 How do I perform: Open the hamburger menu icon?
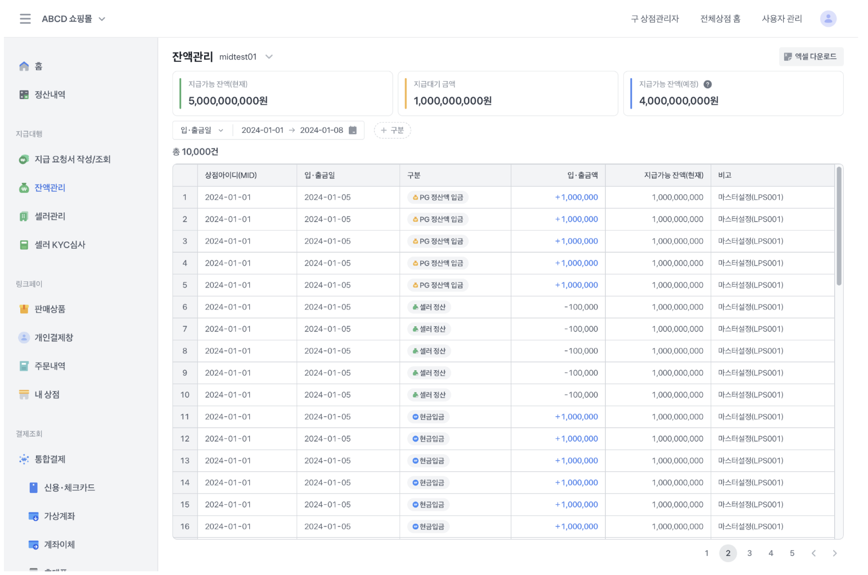[x=25, y=19]
